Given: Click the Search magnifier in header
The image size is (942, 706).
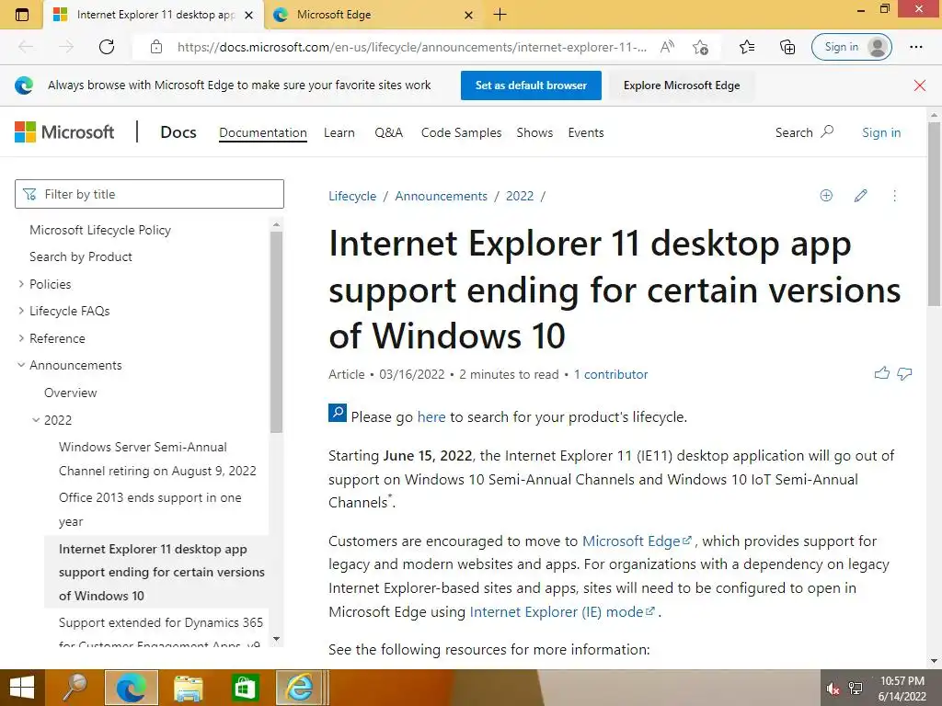Looking at the screenshot, I should (x=827, y=131).
